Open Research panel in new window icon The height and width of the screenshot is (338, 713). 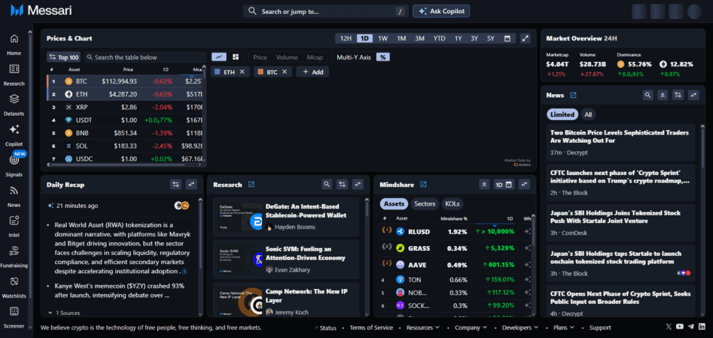pyautogui.click(x=251, y=185)
